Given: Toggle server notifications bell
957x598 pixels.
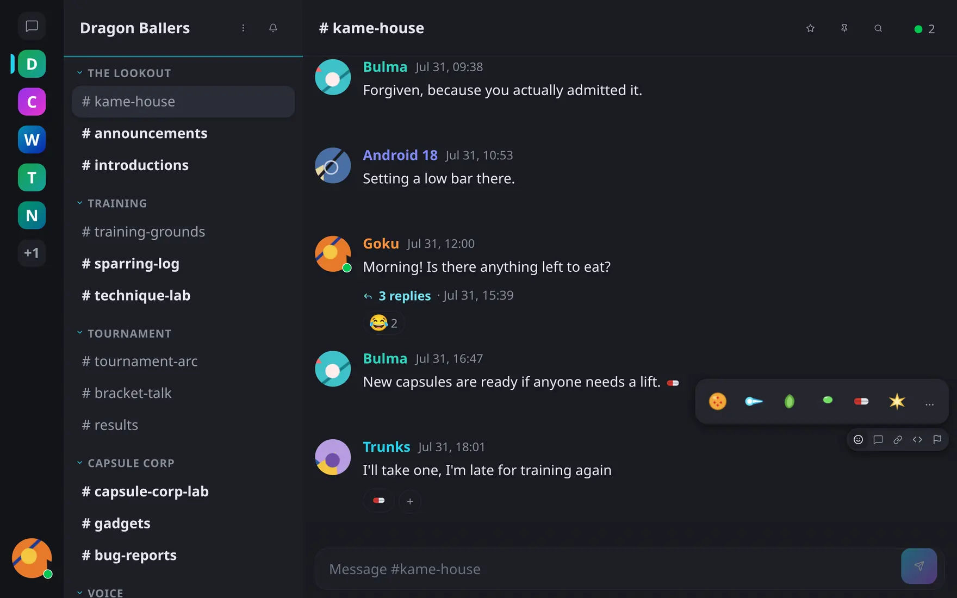Looking at the screenshot, I should click(273, 28).
